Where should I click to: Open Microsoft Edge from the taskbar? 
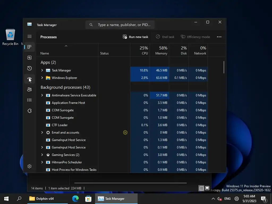[75, 199]
